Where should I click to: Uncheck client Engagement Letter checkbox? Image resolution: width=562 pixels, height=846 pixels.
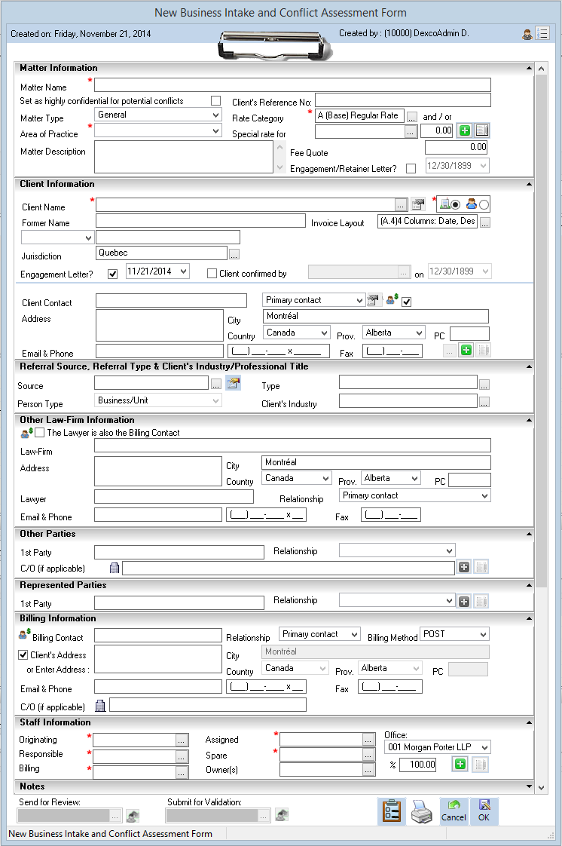112,274
